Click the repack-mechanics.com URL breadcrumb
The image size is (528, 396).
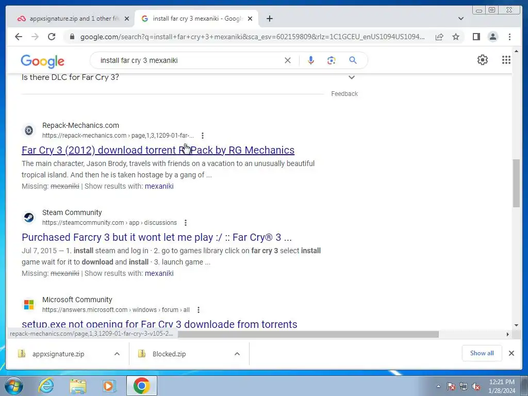pyautogui.click(x=118, y=136)
